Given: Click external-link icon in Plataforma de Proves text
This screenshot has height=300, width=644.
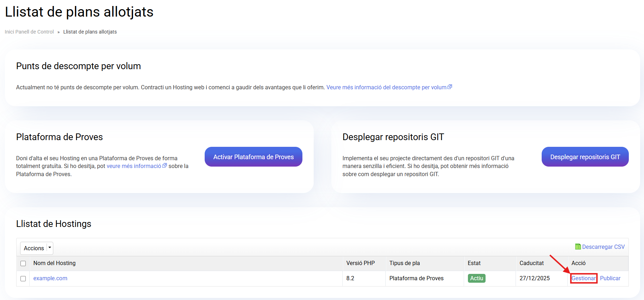Looking at the screenshot, I should click(164, 166).
